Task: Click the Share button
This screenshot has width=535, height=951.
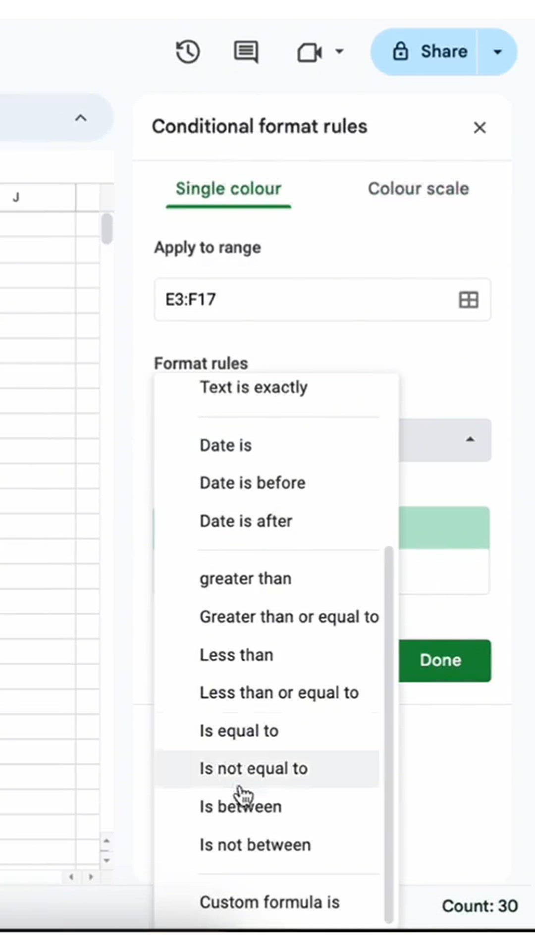Action: (429, 52)
